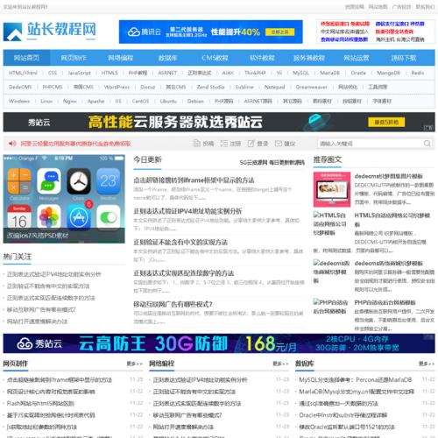The height and width of the screenshot is (438, 438).
Task: Click the Weather 23° icon in slider image
Action: pos(109,181)
